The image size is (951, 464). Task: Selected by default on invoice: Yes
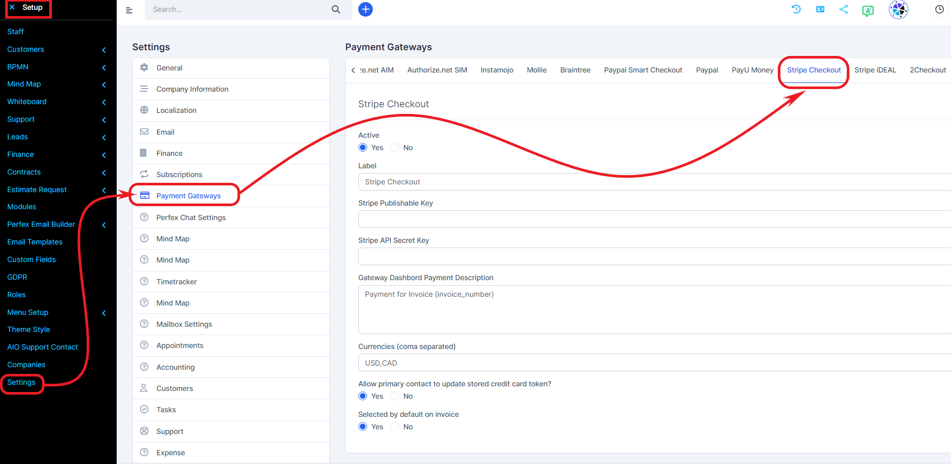pos(363,427)
